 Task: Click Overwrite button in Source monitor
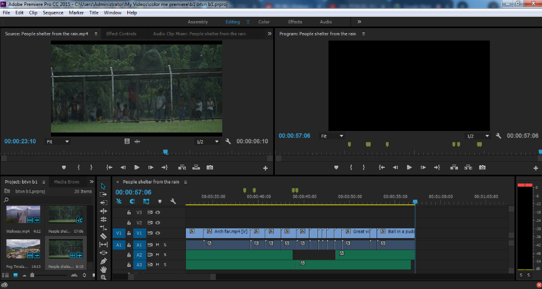196,167
